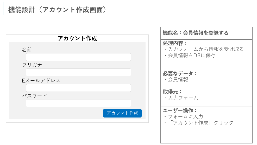This screenshot has height=145, width=257.
Task: Focus the フリガナ input box
Action: click(78, 72)
